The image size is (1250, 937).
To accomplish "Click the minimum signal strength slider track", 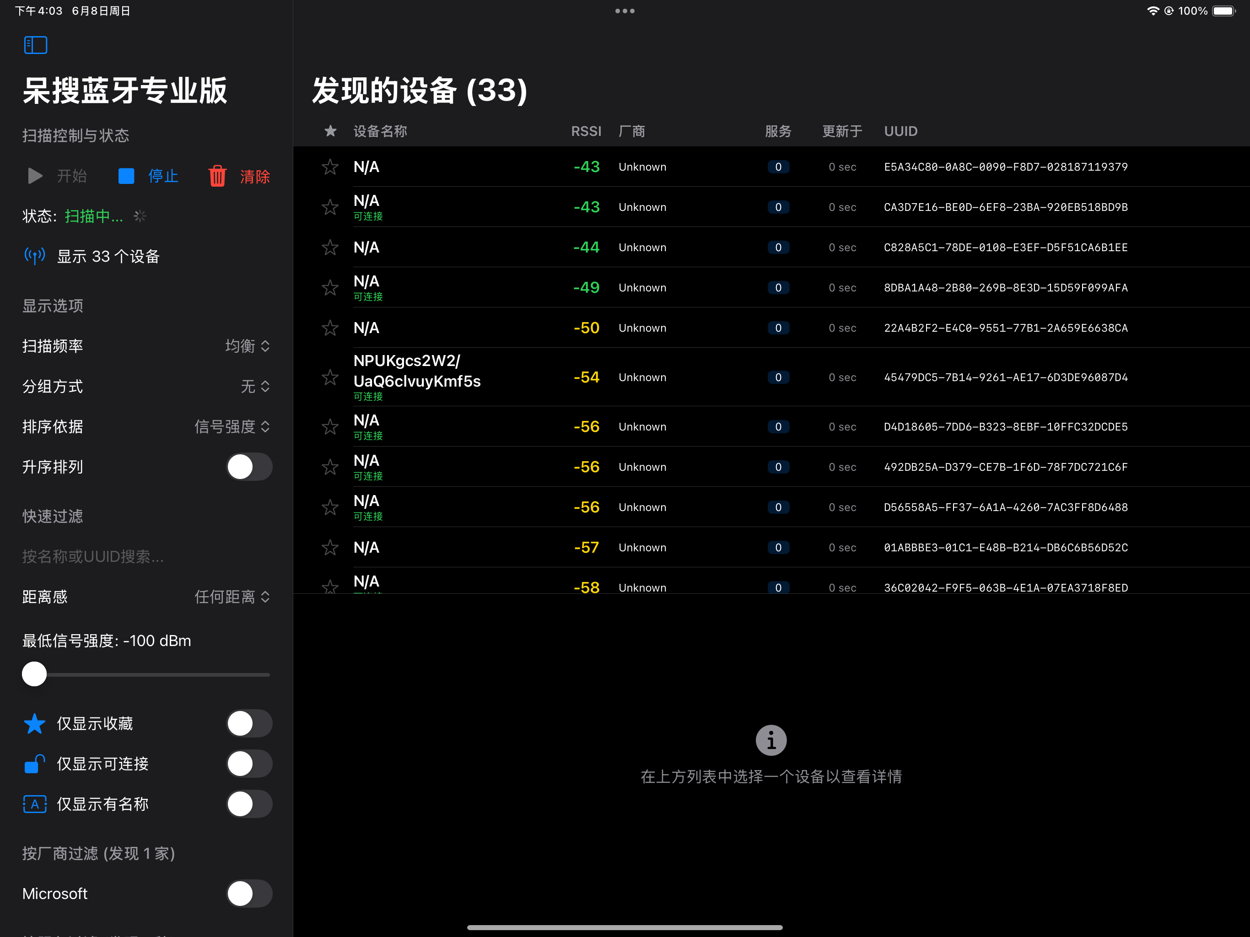I will pos(146,674).
